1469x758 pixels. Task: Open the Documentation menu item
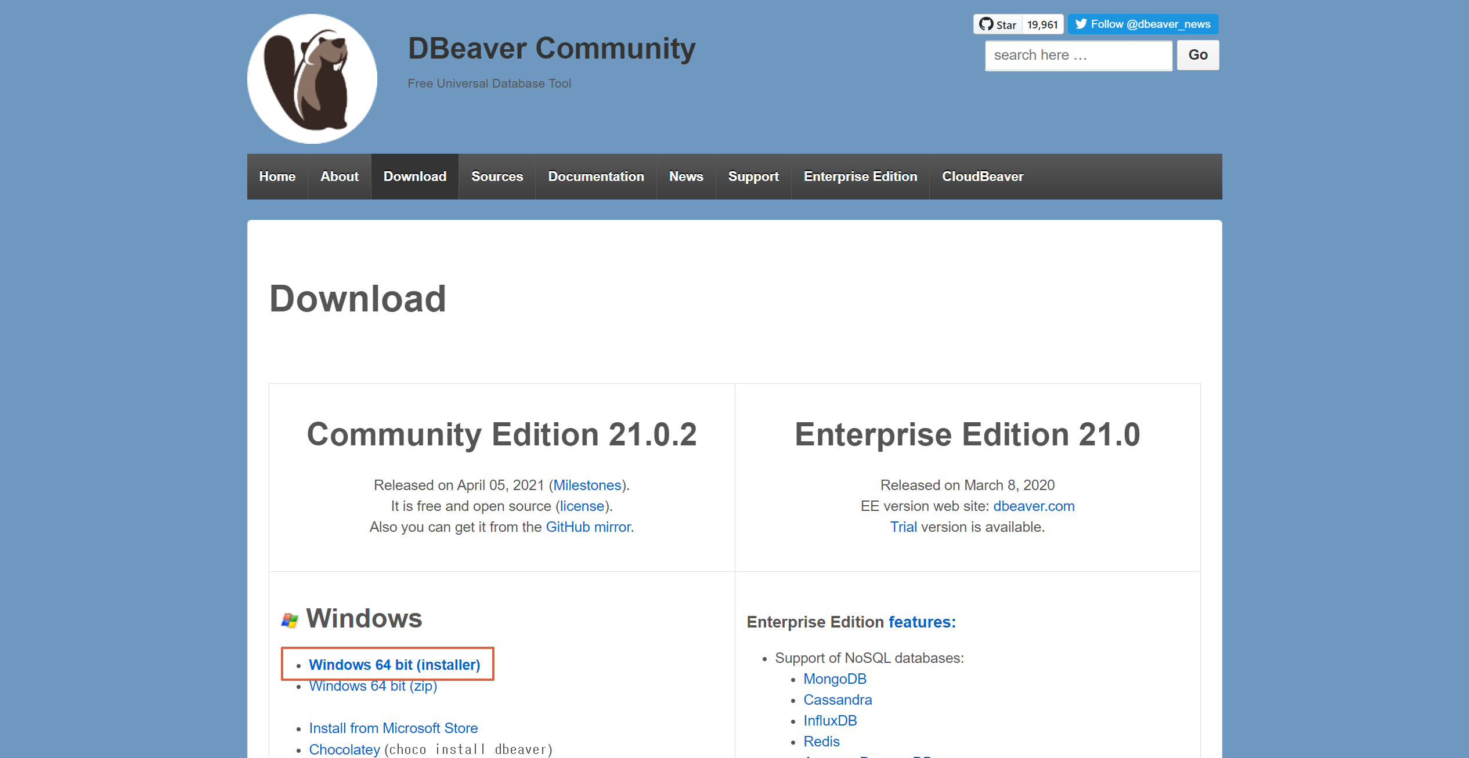595,176
